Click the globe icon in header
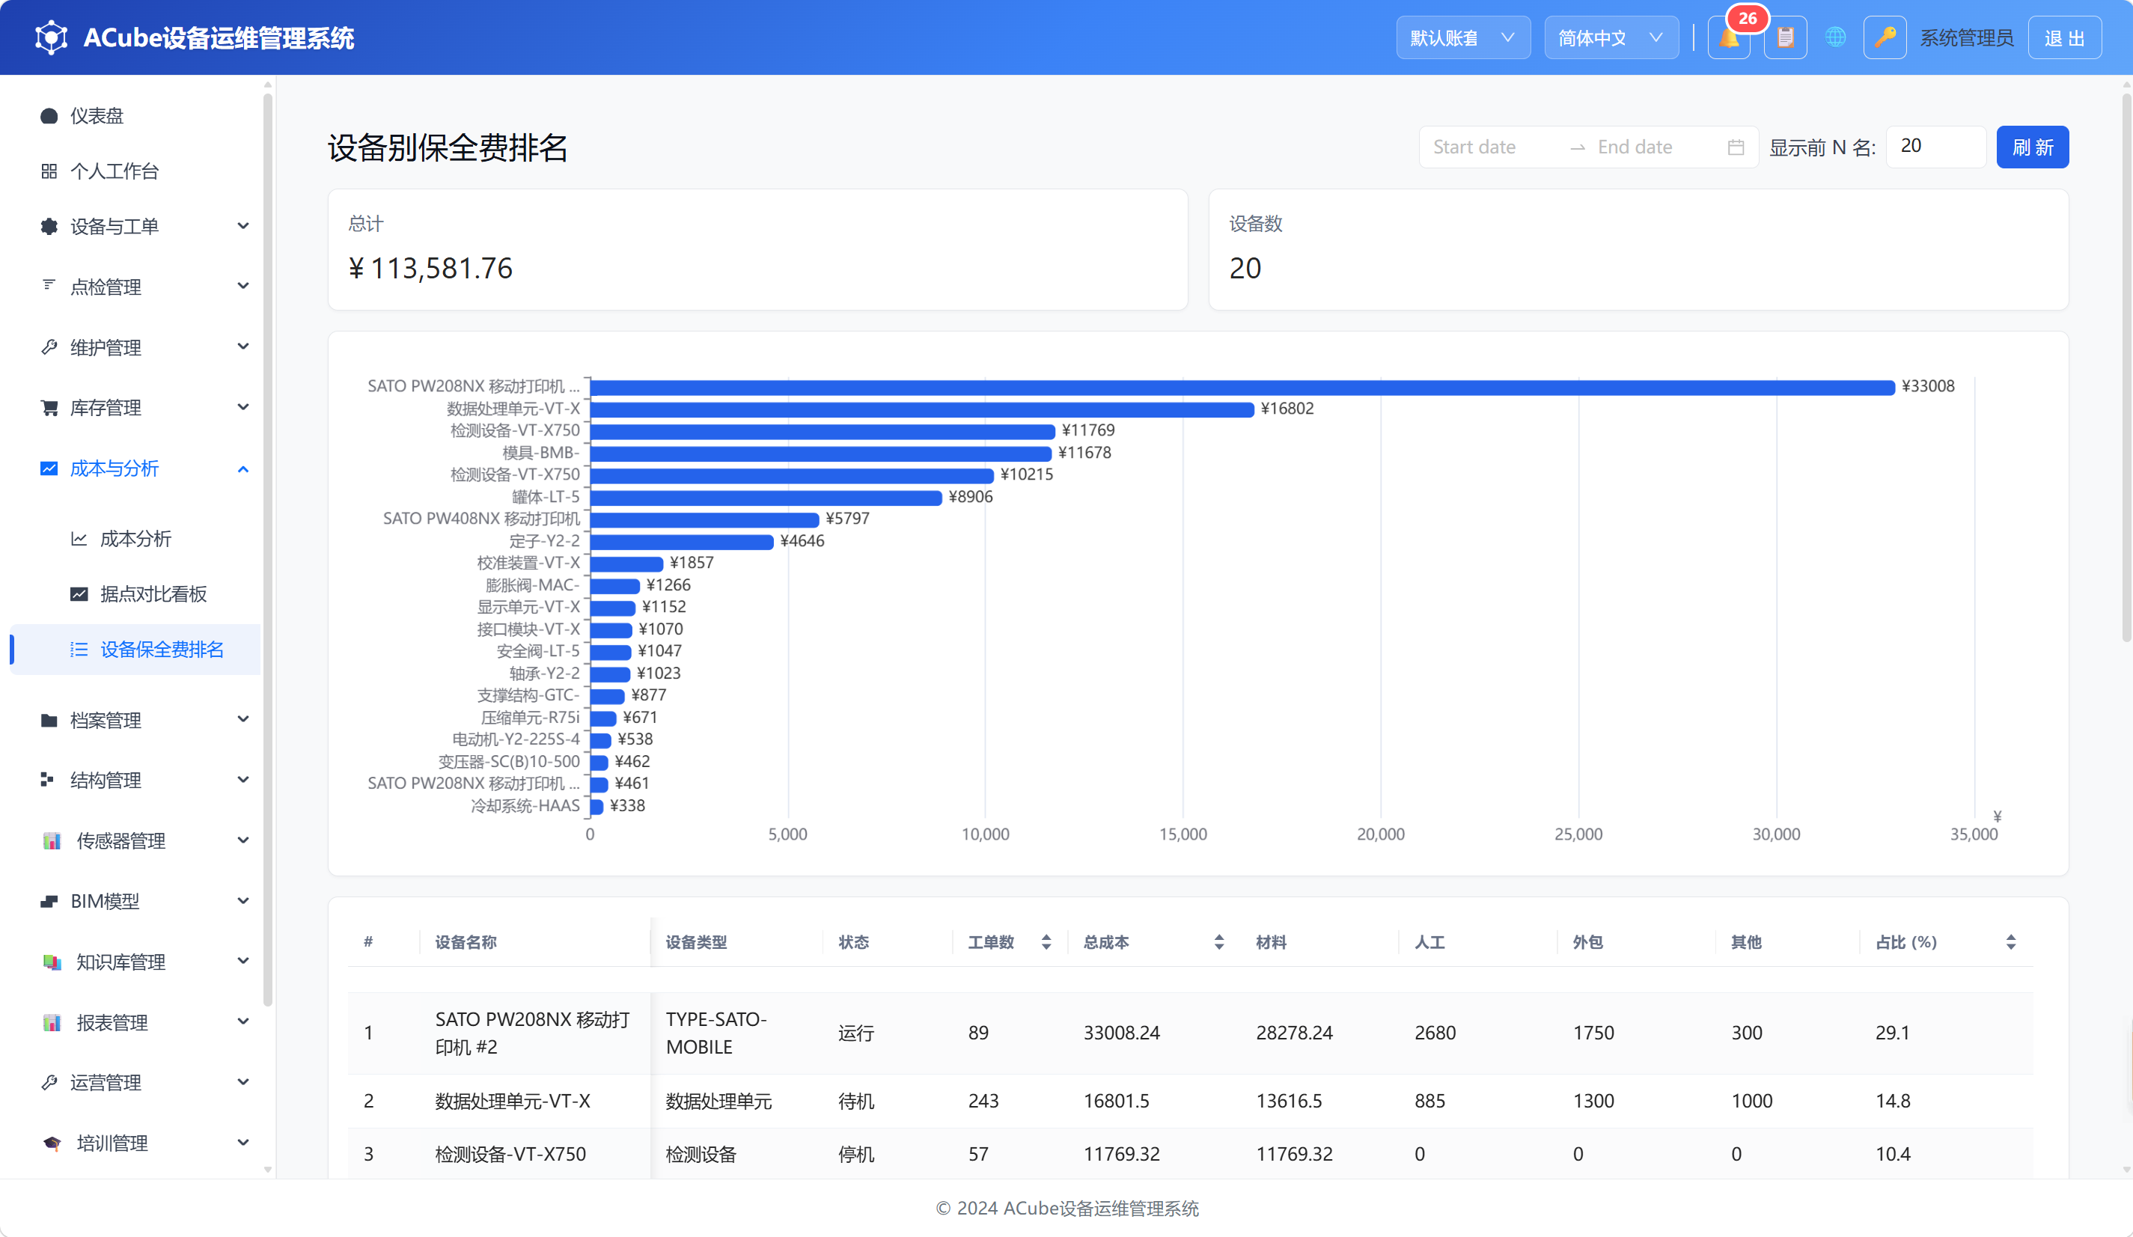Screen dimensions: 2133x1237 point(1835,38)
